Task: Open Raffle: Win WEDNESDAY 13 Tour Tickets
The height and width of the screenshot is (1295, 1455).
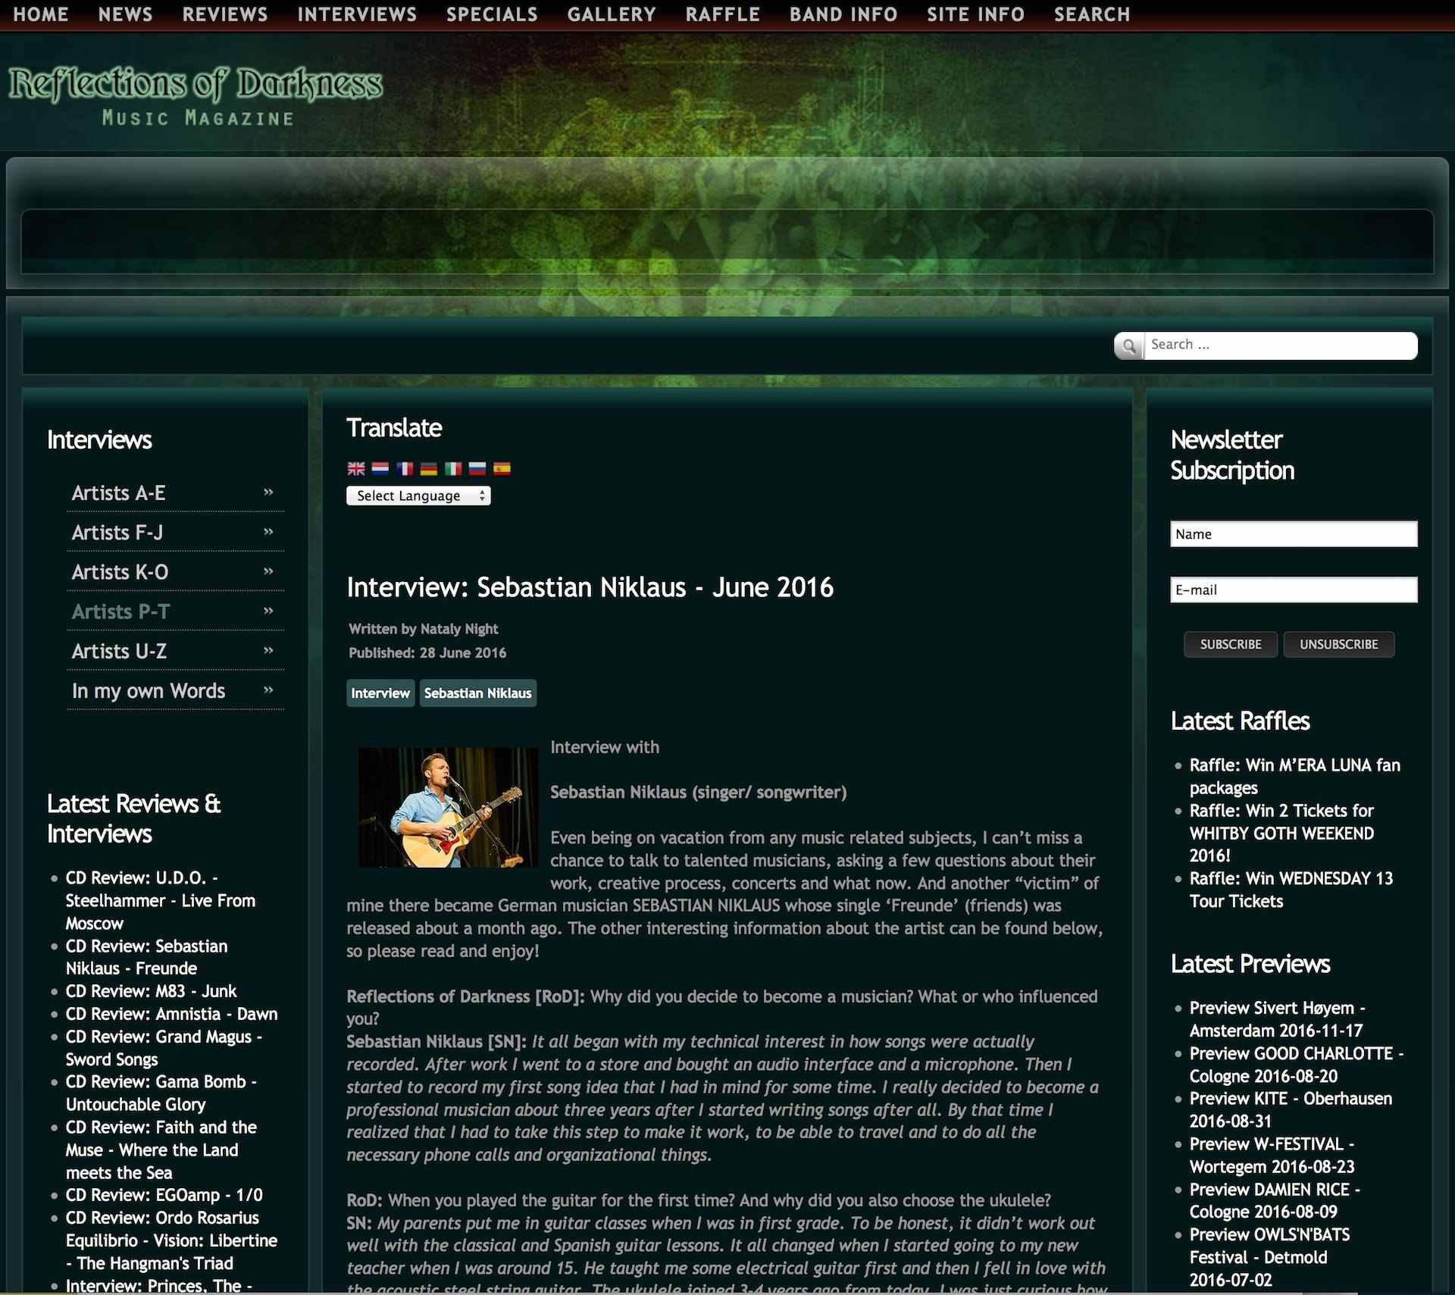Action: [x=1291, y=890]
